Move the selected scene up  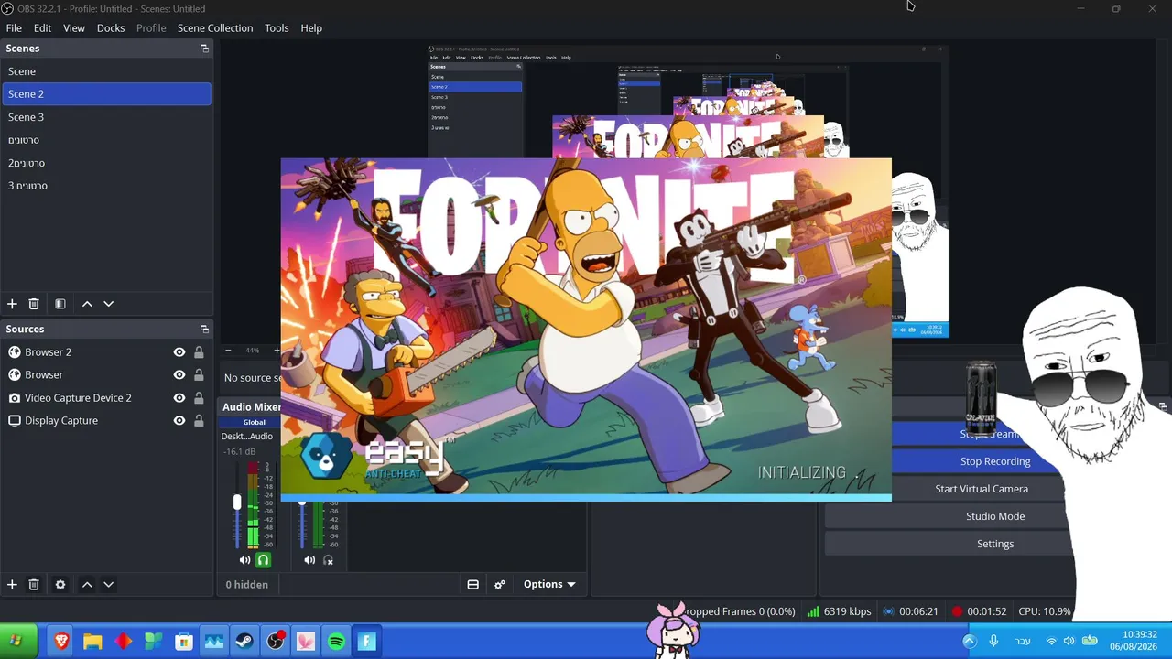[x=87, y=304]
